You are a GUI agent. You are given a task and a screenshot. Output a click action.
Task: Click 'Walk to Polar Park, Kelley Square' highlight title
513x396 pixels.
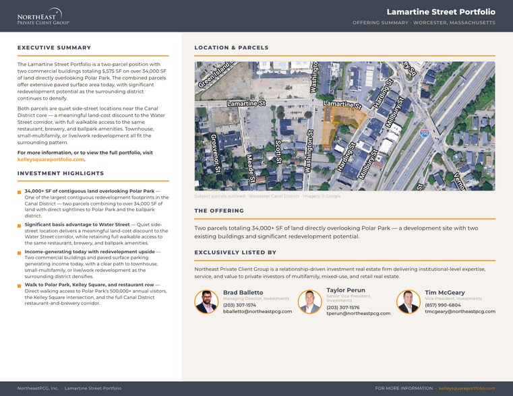tap(89, 285)
